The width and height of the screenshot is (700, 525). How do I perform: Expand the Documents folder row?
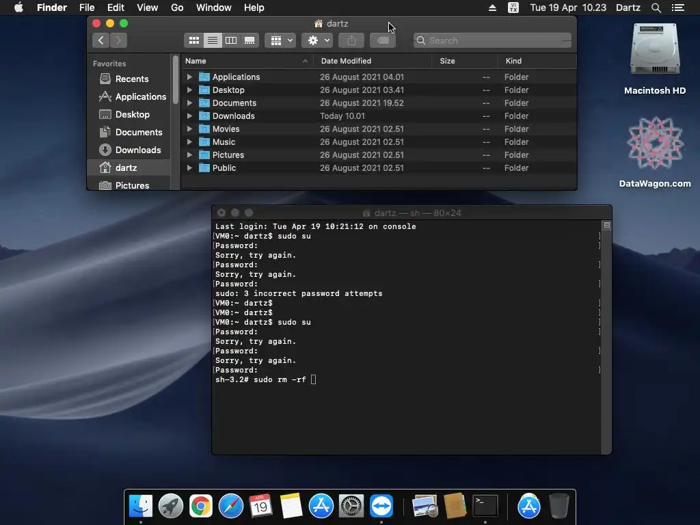click(190, 103)
